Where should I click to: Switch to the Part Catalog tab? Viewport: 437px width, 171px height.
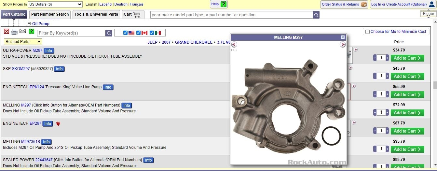click(x=14, y=15)
